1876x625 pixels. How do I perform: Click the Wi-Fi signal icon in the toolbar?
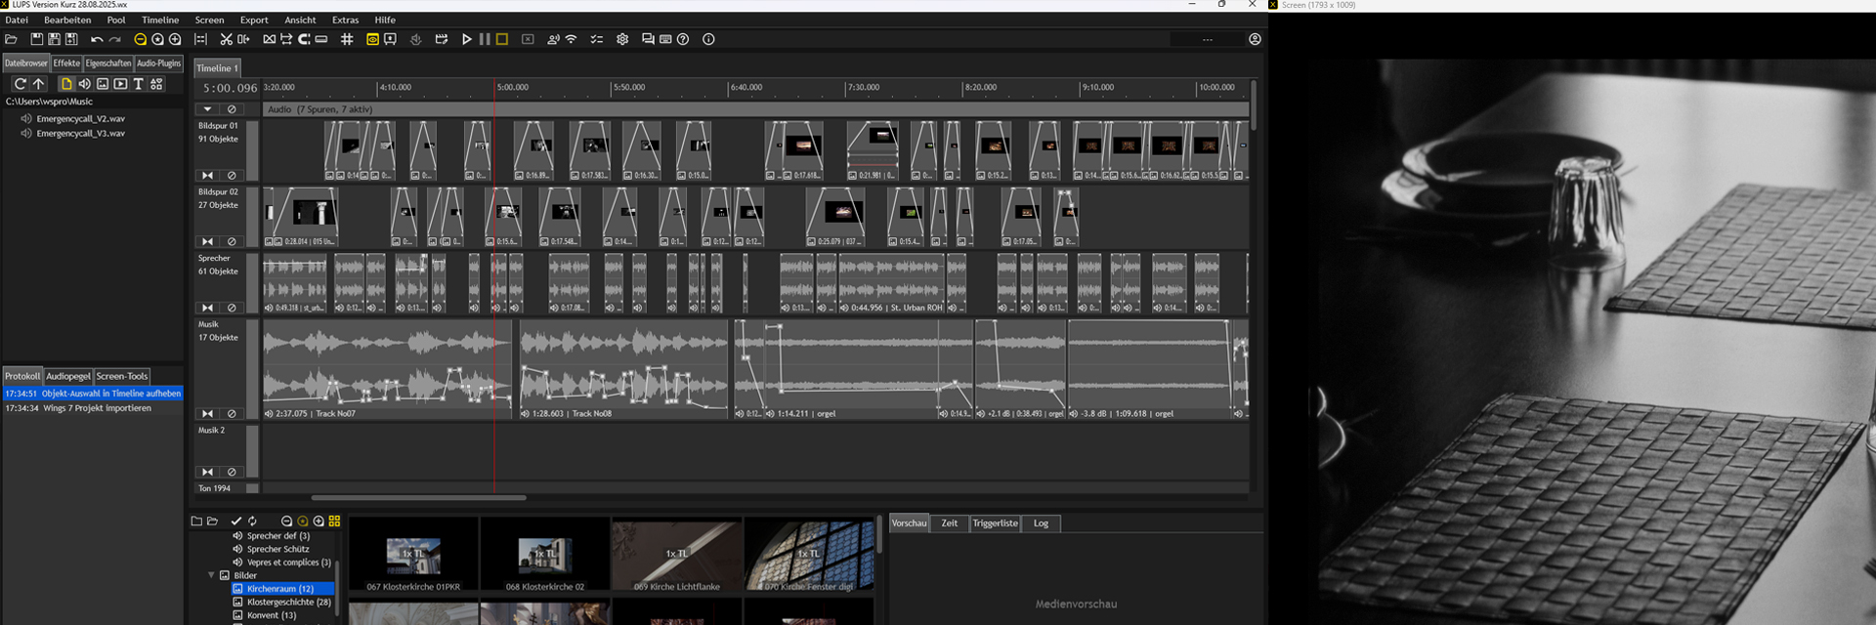tap(571, 39)
